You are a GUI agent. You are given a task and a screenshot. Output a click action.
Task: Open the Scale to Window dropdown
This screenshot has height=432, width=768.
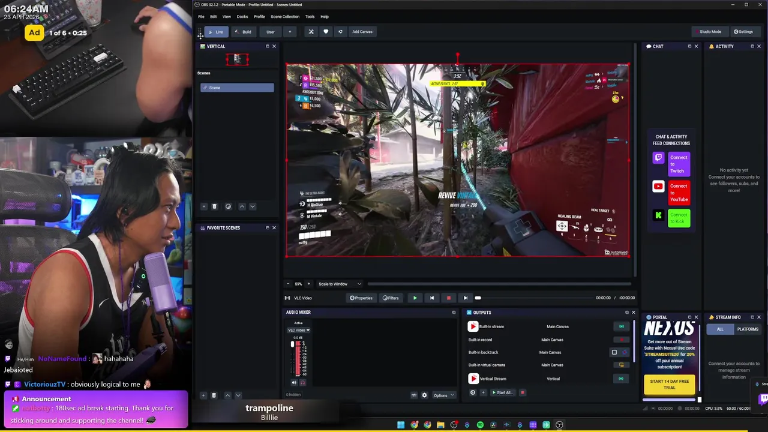click(340, 284)
